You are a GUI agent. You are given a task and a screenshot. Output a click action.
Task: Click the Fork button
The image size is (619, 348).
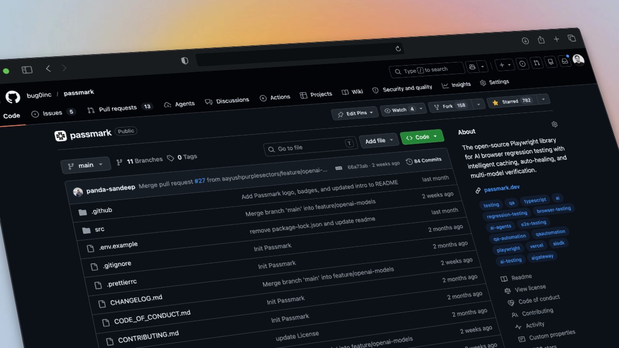coord(451,106)
